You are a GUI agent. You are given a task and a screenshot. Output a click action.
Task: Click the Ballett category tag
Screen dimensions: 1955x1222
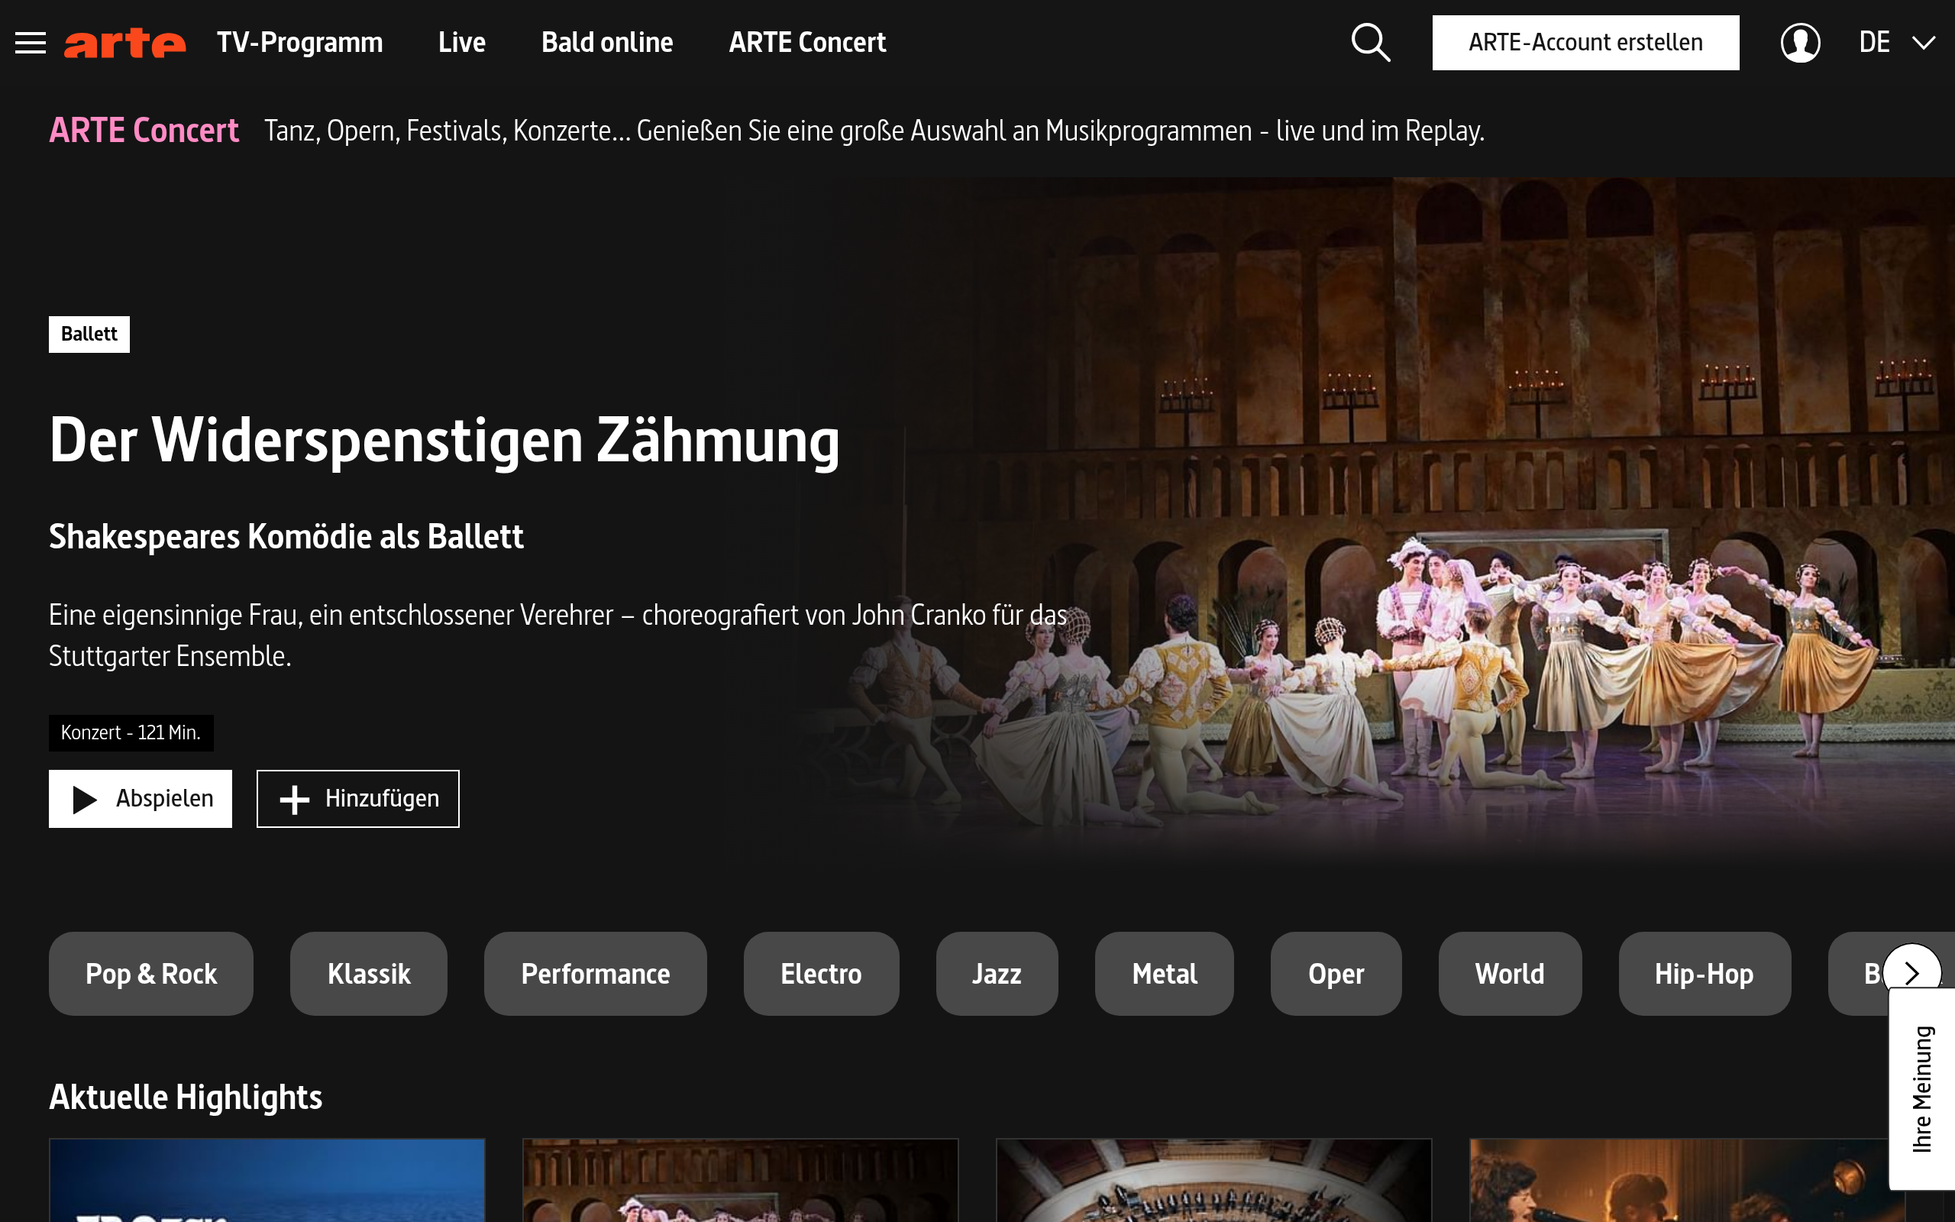[x=89, y=334]
